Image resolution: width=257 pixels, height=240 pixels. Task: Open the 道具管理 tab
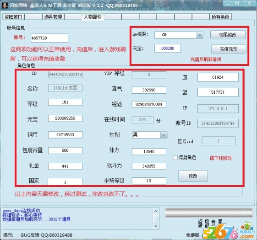click(53, 17)
